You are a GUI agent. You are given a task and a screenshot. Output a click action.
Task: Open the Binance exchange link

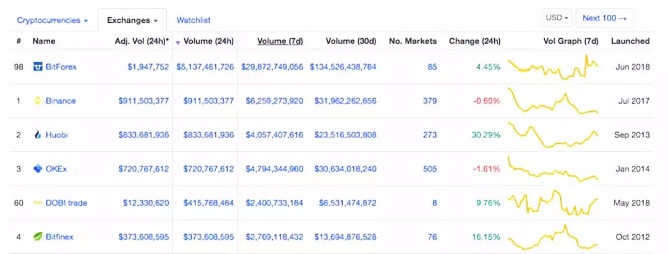(x=61, y=100)
